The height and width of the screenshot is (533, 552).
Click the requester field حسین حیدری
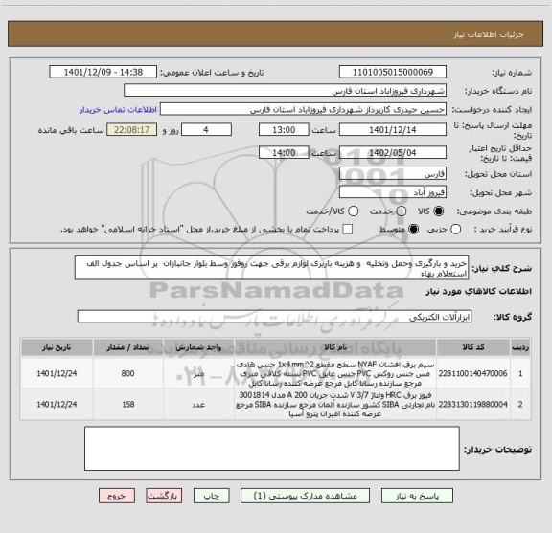tap(303, 109)
